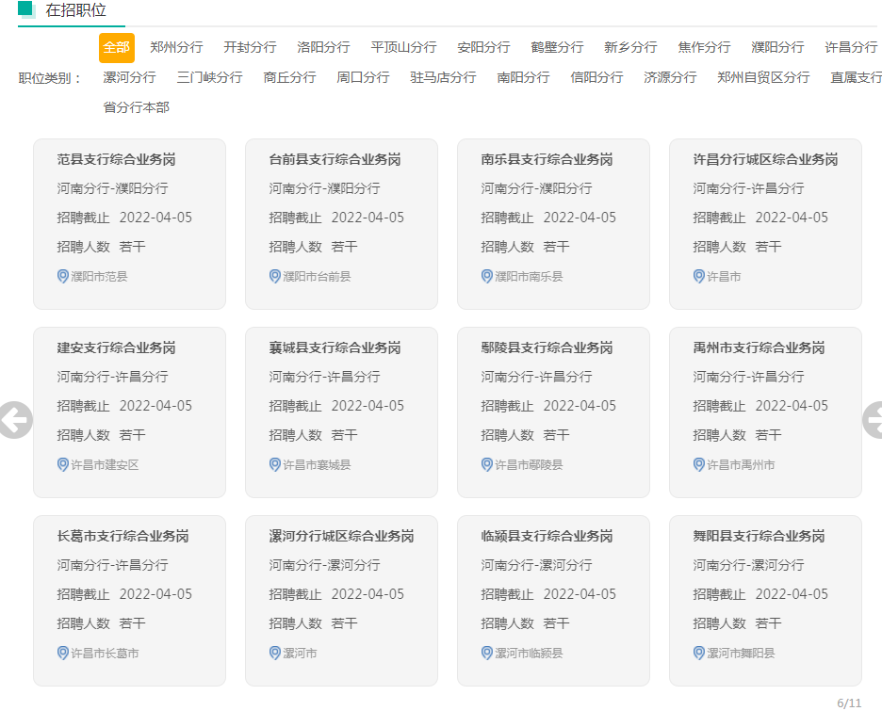Click the 在招职位 section heading
Screen dimensions: 882x711
[x=76, y=10]
